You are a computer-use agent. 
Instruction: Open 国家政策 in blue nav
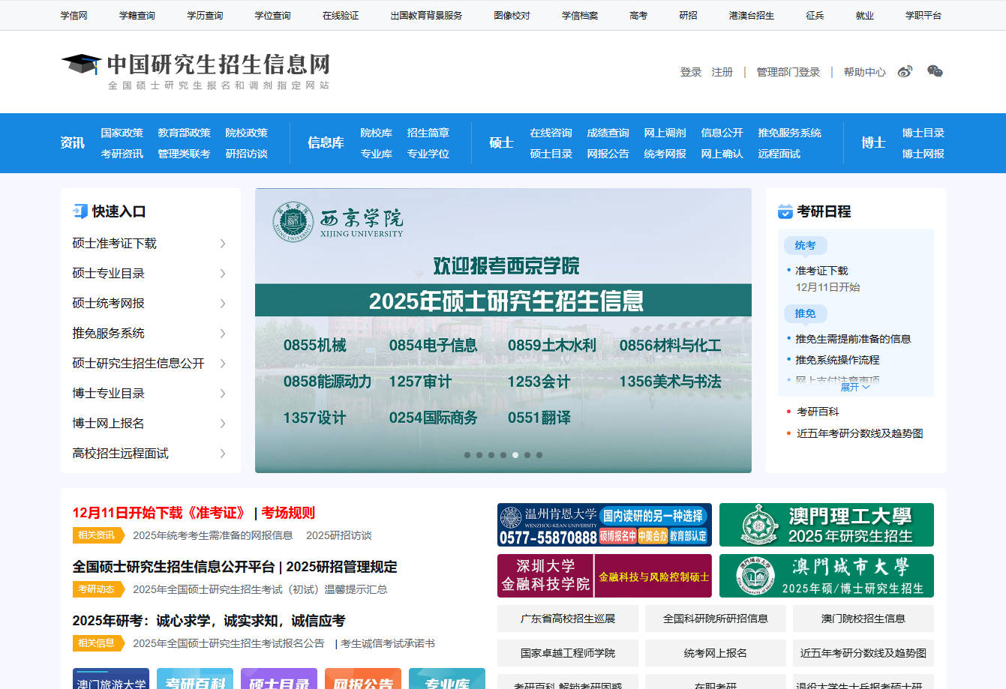tap(122, 133)
